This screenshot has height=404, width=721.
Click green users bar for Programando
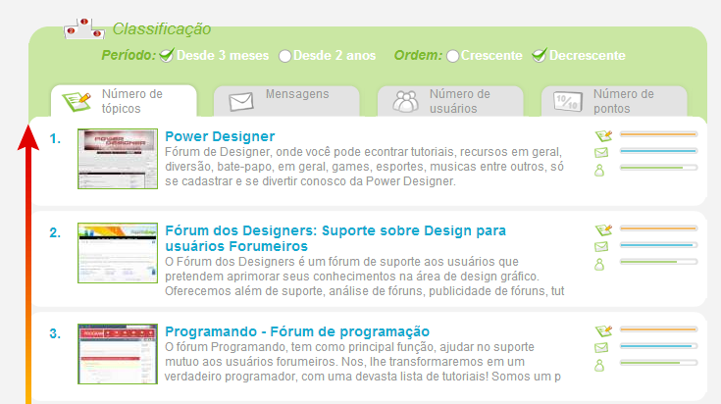(x=658, y=363)
